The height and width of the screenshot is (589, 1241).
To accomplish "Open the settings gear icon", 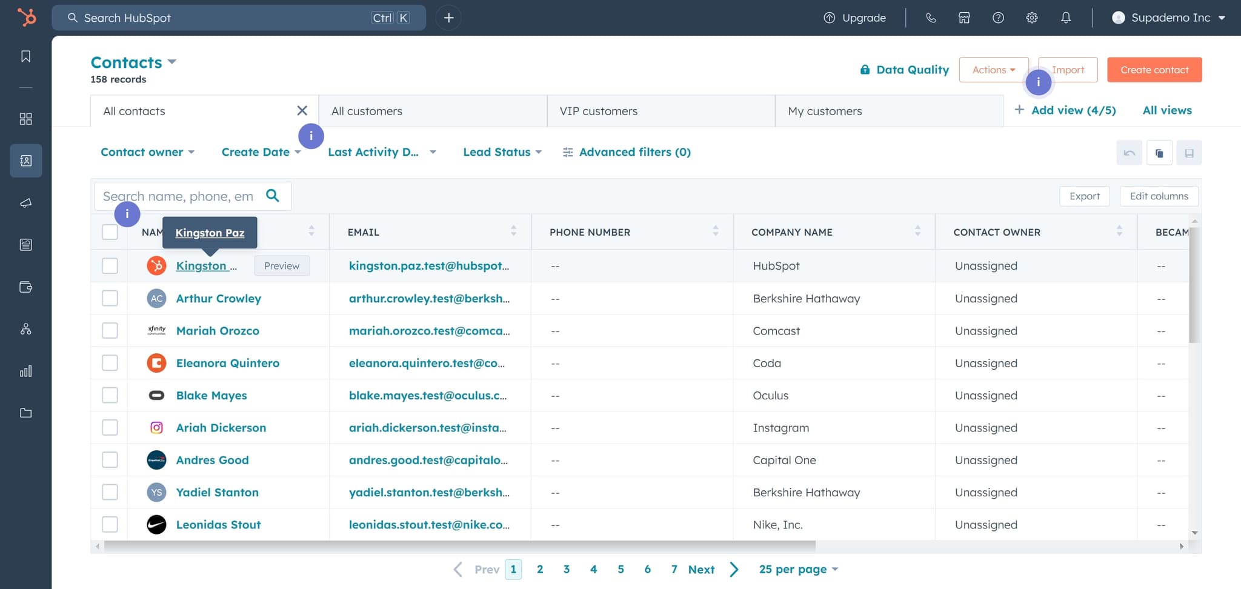I will point(1032,18).
